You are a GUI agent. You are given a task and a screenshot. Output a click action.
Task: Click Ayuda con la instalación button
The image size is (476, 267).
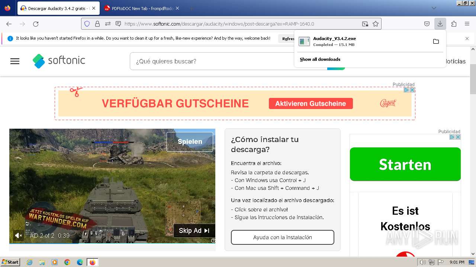tap(283, 237)
